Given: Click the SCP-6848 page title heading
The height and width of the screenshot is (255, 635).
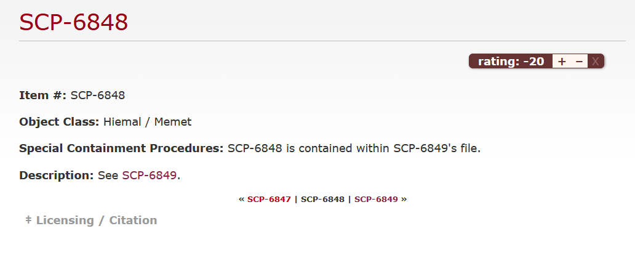Looking at the screenshot, I should [x=74, y=22].
